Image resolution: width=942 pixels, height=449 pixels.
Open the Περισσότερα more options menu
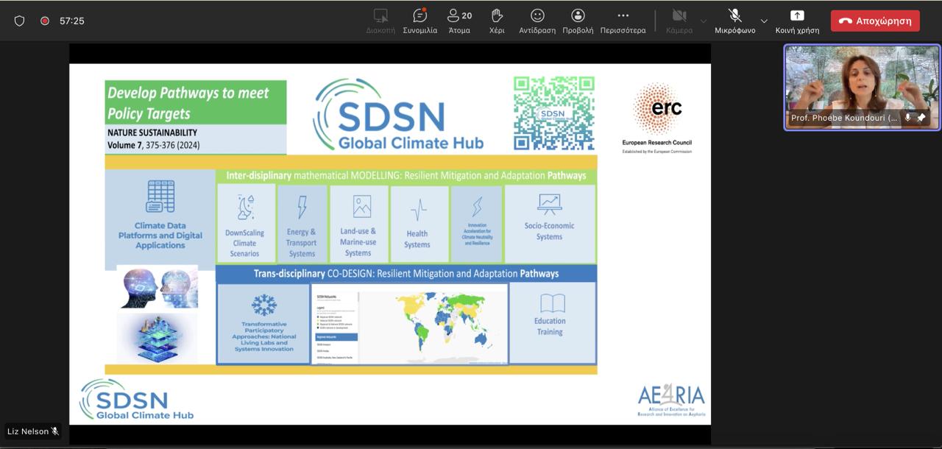[x=623, y=21]
